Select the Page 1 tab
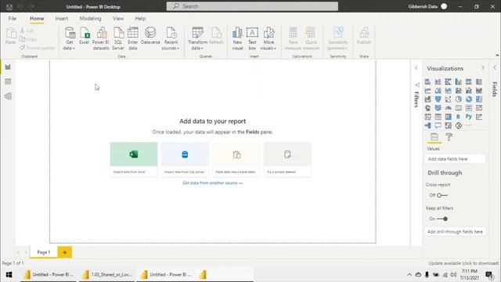The image size is (501, 282). click(44, 252)
